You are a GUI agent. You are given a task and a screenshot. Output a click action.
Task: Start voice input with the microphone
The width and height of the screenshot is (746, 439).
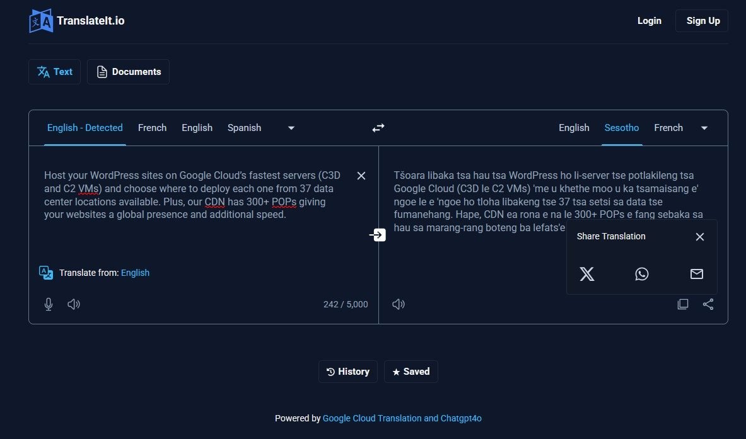(49, 304)
